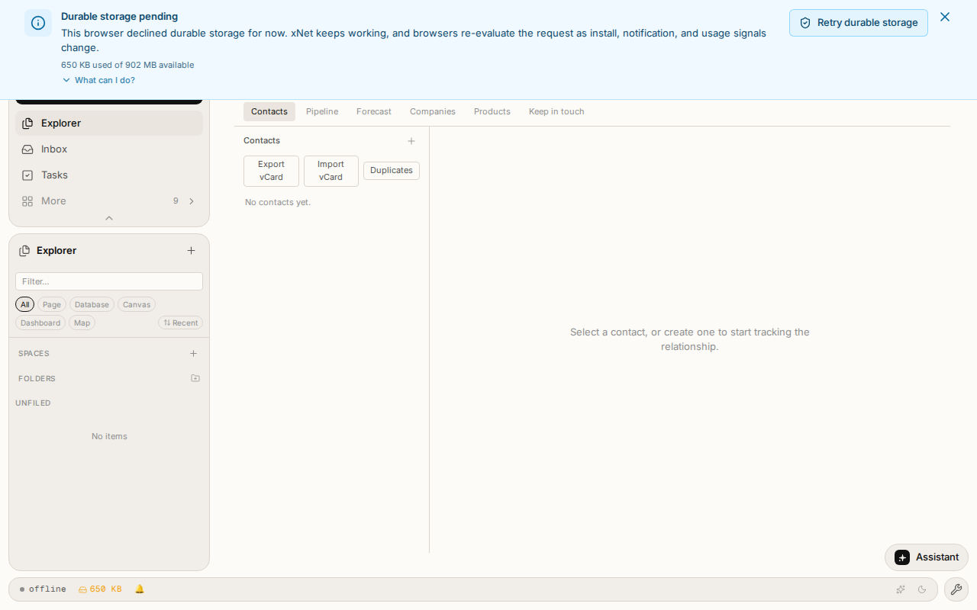
Task: Click Retry durable storage button
Action: click(x=859, y=23)
